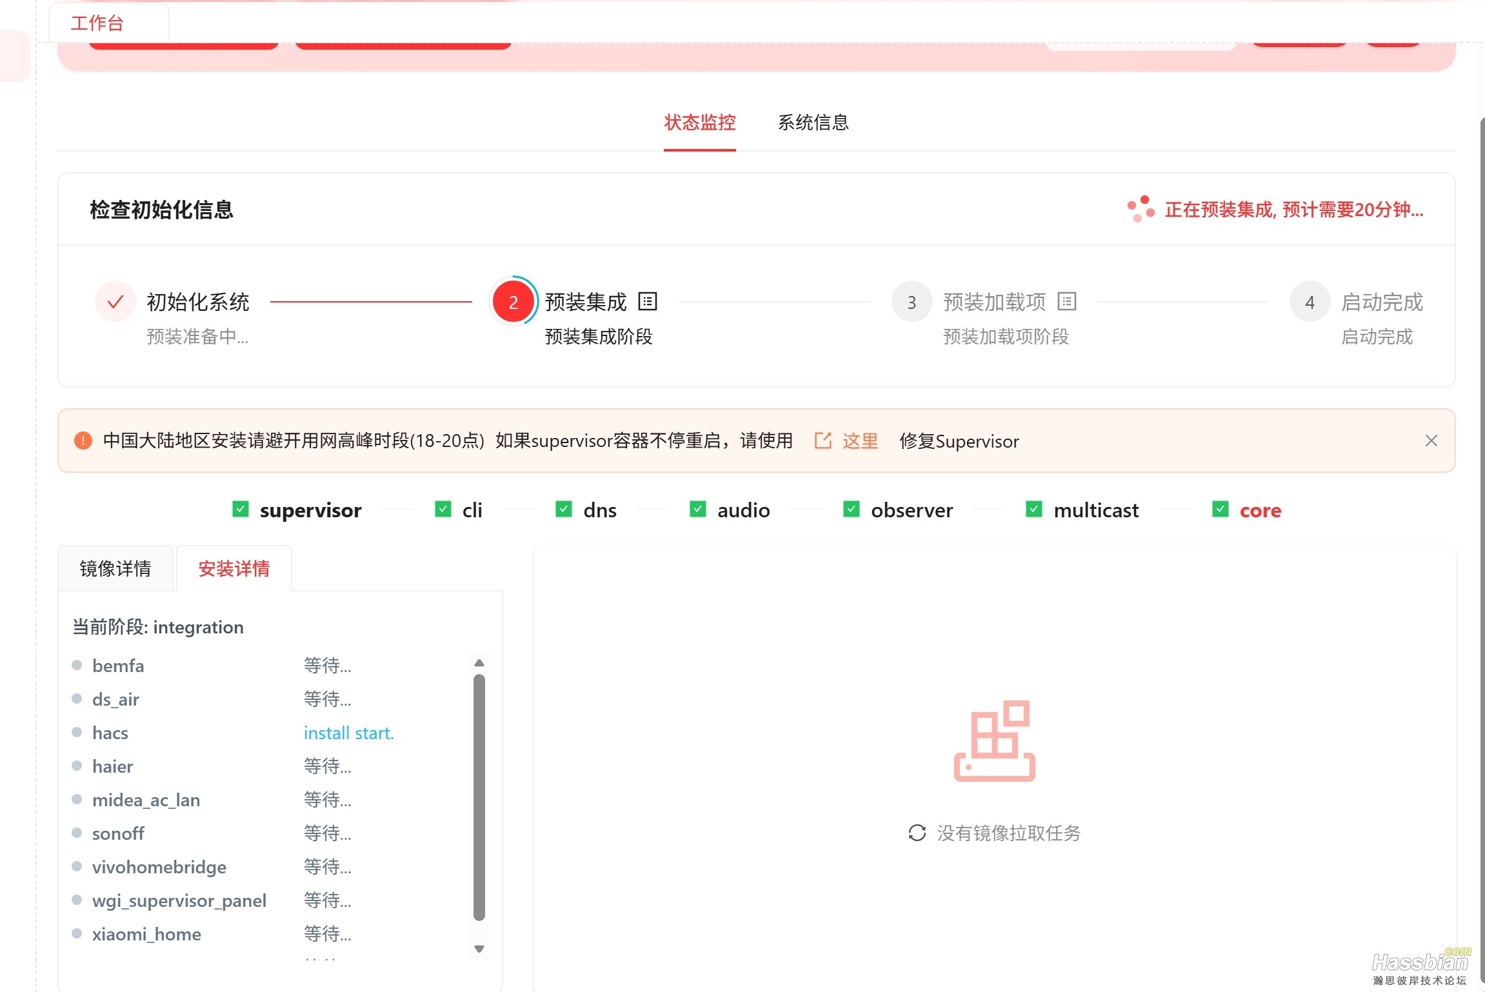Click the 修复Supervisor text
1485x992 pixels.
click(x=959, y=441)
